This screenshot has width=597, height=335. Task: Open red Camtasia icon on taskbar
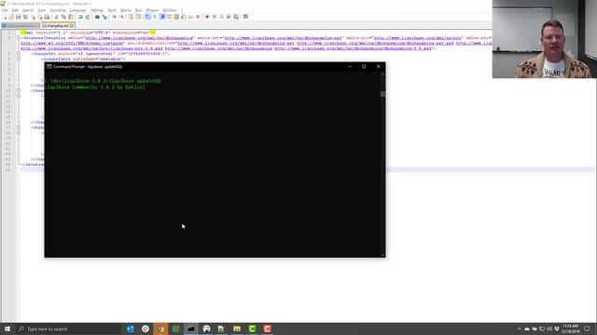click(x=268, y=328)
